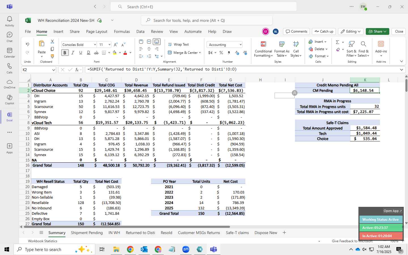Open Zoom from the Windows taskbar

186,249
